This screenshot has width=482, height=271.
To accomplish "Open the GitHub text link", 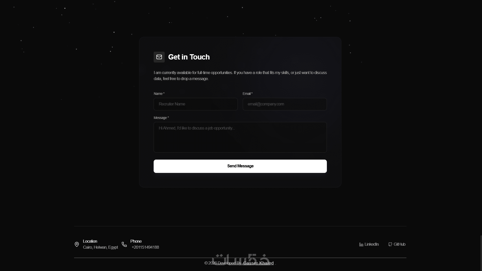I will tap(399, 244).
